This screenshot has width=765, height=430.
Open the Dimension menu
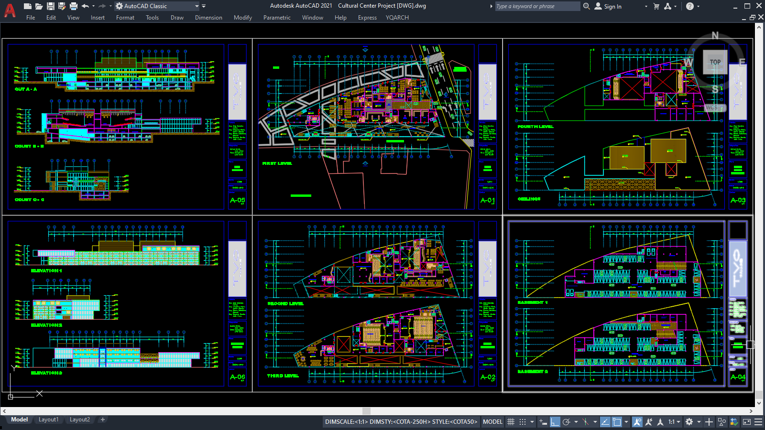pos(208,18)
